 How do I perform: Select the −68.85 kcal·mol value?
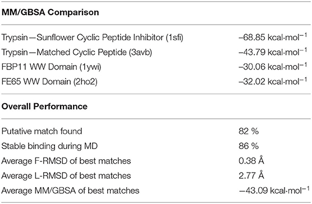(273, 37)
